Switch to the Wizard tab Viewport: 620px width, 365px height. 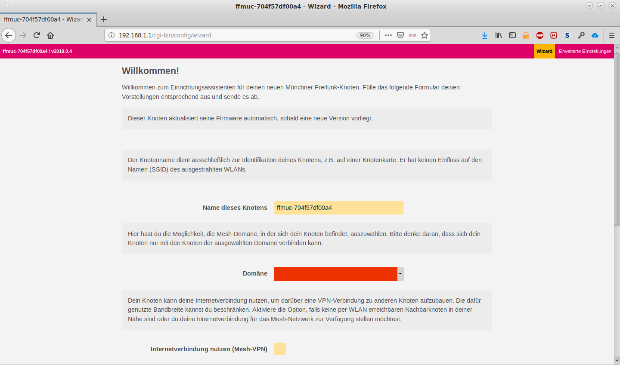point(544,51)
